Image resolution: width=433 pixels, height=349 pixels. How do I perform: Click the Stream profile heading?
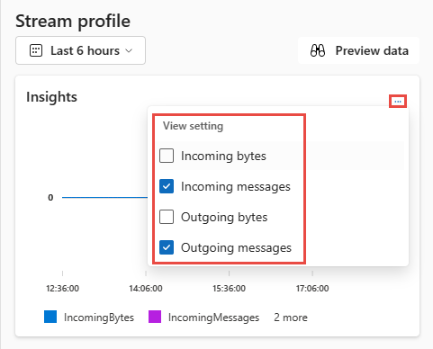[73, 22]
